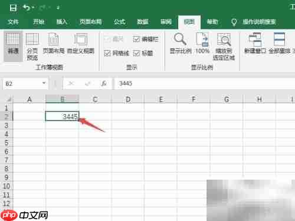
Task: Select column F header
Action: pyautogui.click(x=194, y=99)
